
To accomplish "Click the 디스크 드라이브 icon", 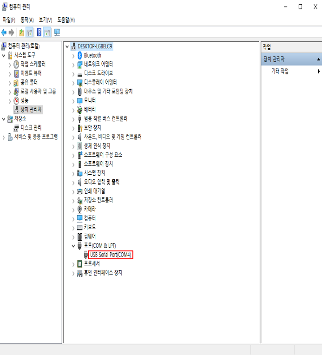I will click(80, 74).
